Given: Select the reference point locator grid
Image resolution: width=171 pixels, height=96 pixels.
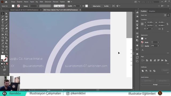Looking at the screenshot, I should pos(142,24).
